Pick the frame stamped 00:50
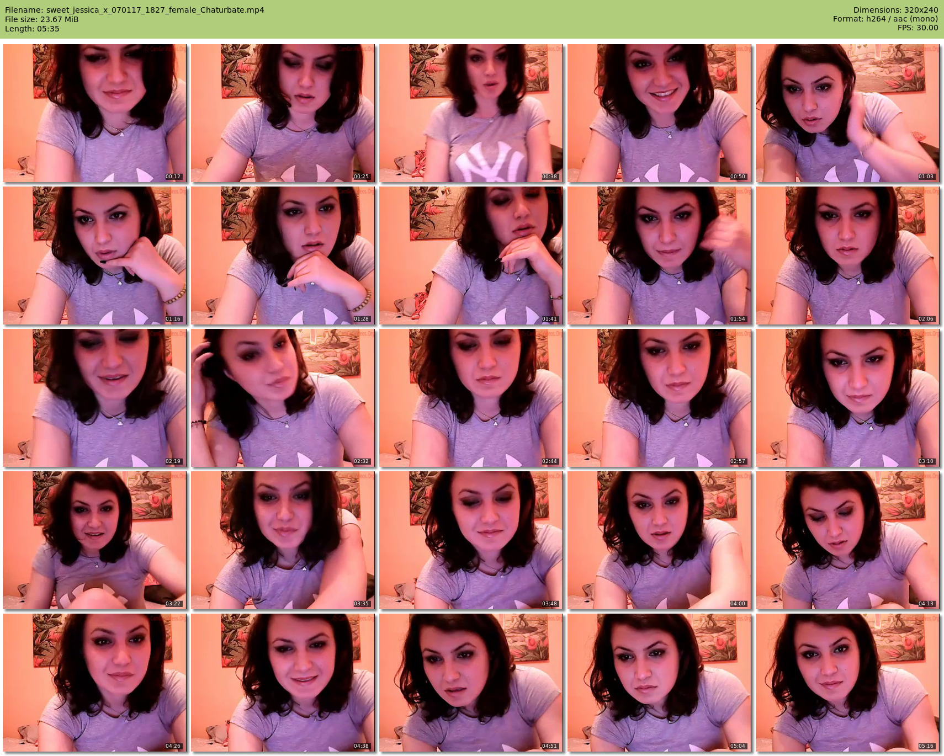944x756 pixels. [x=659, y=113]
